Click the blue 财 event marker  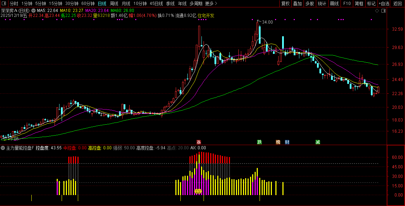(x=287, y=142)
